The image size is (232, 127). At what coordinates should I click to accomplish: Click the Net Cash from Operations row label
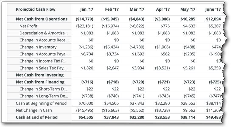(x=42, y=19)
